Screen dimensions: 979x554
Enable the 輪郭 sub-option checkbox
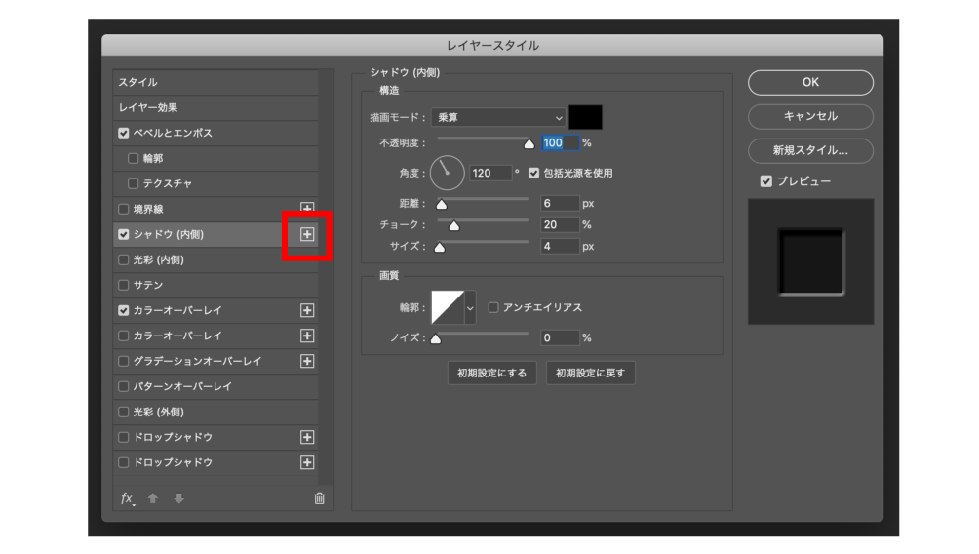(x=133, y=158)
